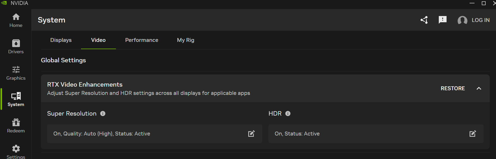Screen dimensions: 496x159
Task: Click the RTX Video Enhancements title
Action: (85, 85)
